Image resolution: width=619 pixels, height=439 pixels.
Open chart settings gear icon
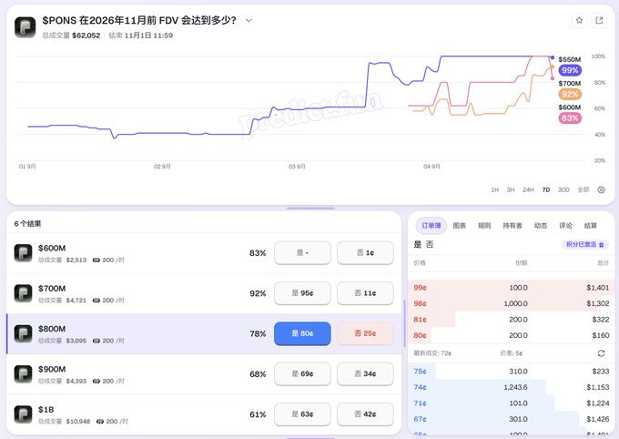tap(601, 189)
